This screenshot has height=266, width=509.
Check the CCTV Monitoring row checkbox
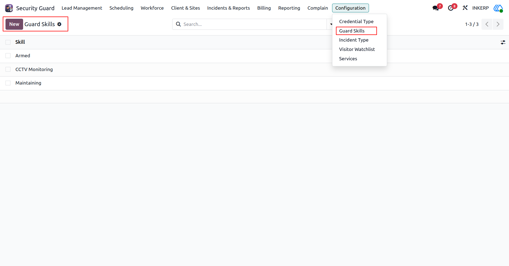tap(8, 69)
